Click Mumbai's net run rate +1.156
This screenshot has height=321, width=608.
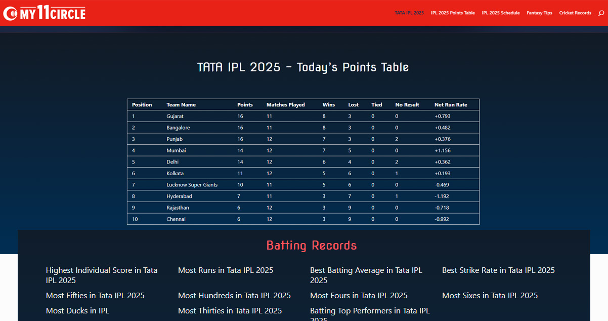point(443,150)
